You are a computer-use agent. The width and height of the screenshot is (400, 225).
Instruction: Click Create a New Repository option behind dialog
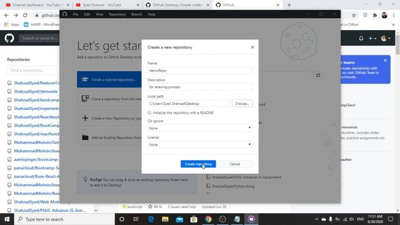pyautogui.click(x=109, y=118)
